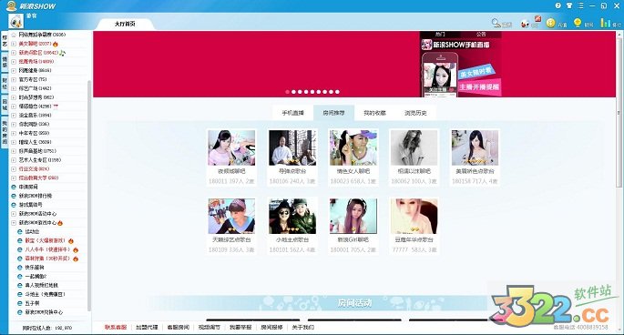Open the game dice icon in toolbar
The width and height of the screenshot is (624, 335).
click(526, 24)
